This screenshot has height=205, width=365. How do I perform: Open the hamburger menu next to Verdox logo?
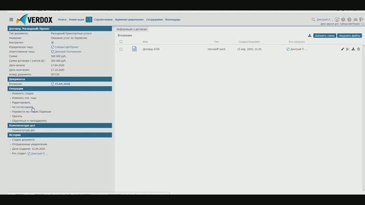(11, 19)
